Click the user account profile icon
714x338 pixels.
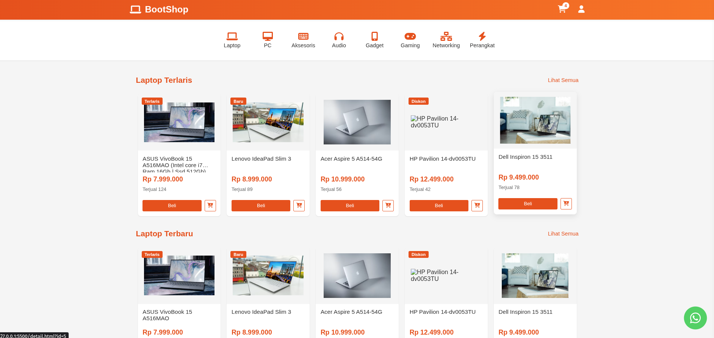[581, 9]
